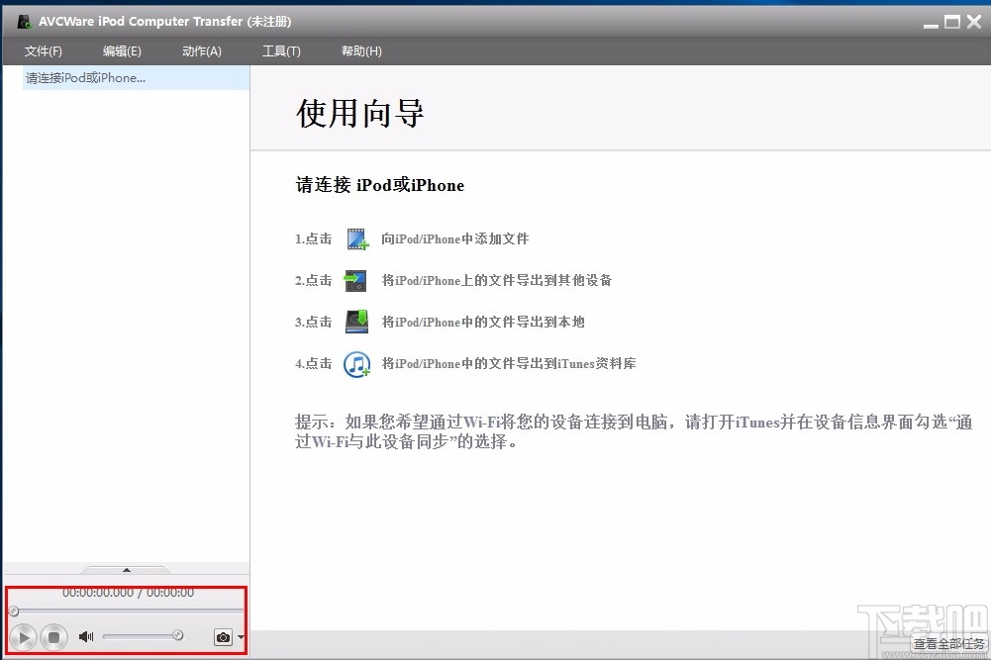This screenshot has width=991, height=660.
Task: Open the 编辑(E) menu
Action: coord(121,50)
